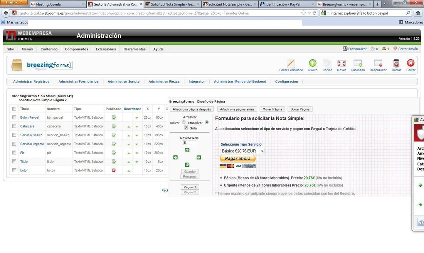Screen dimensions: 424x253
Task: Select the activar drag radio button
Action: [183, 122]
